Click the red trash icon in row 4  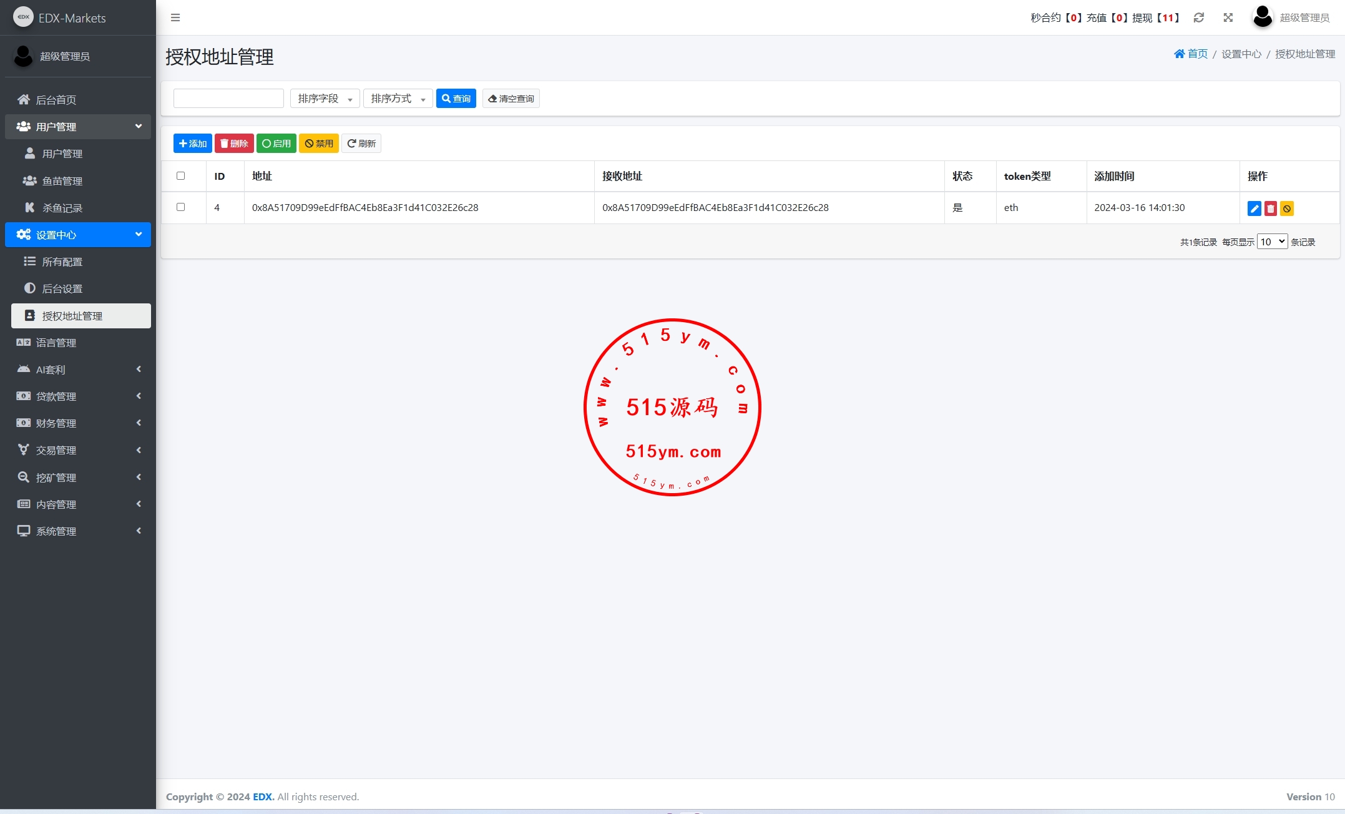point(1270,208)
